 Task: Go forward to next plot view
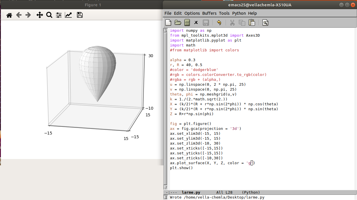pyautogui.click(x=28, y=15)
